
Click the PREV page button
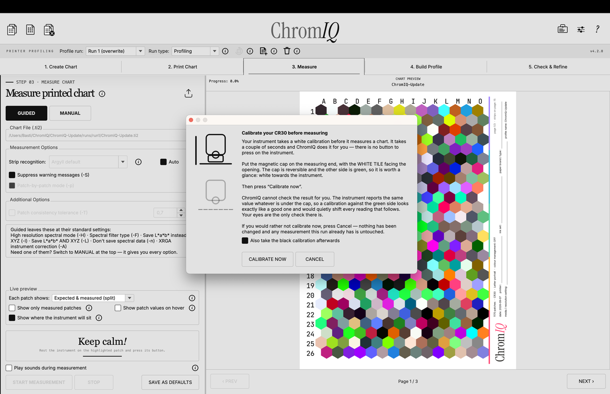(x=229, y=381)
